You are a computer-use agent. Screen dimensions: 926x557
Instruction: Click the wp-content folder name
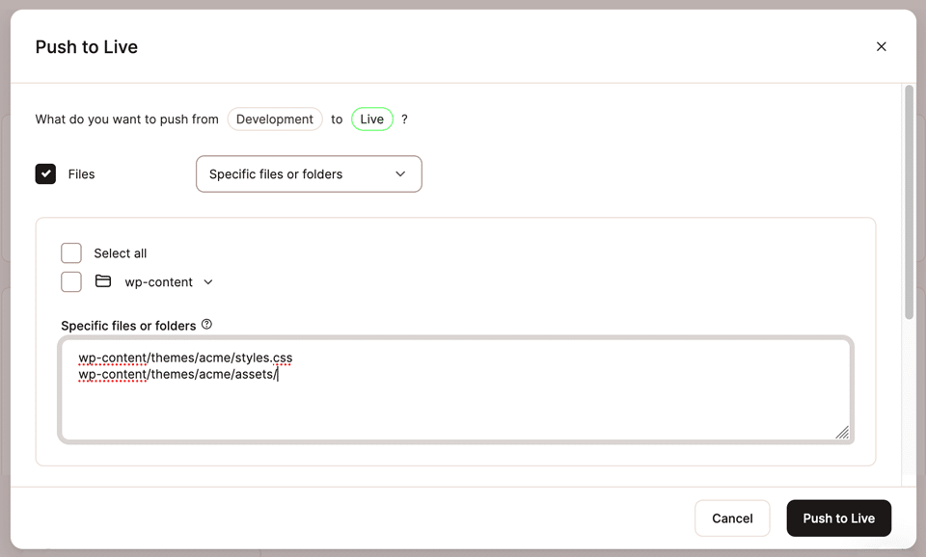[x=159, y=282]
